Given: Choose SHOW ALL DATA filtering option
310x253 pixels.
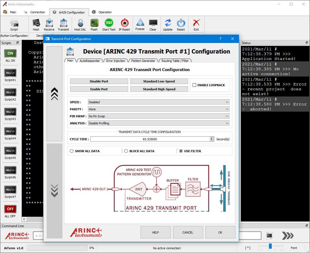Looking at the screenshot, I should (71, 151).
